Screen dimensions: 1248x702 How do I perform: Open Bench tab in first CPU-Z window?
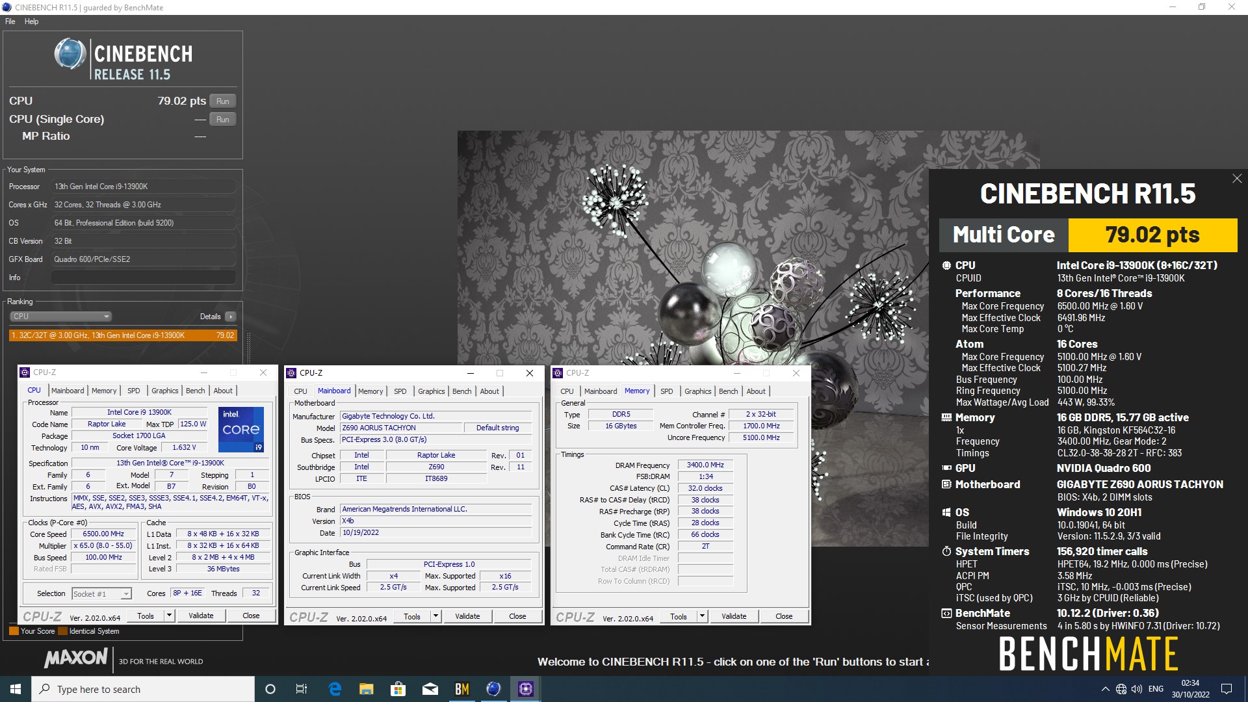[x=195, y=391]
